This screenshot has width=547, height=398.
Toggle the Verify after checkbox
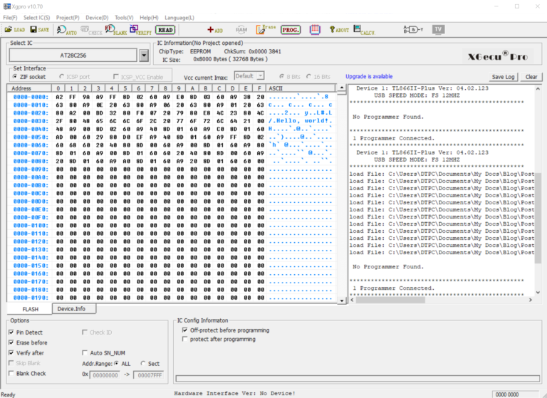click(11, 352)
